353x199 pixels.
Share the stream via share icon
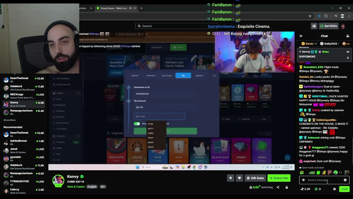pyautogui.click(x=278, y=187)
